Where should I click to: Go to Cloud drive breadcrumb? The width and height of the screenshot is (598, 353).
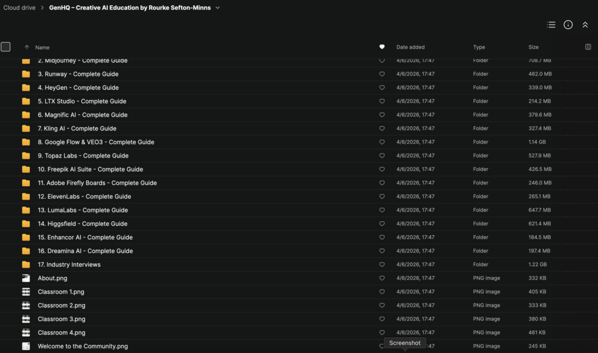point(19,8)
